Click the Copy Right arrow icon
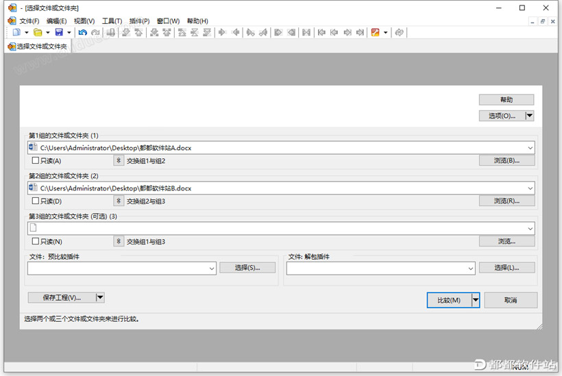The image size is (562, 376). click(x=222, y=33)
